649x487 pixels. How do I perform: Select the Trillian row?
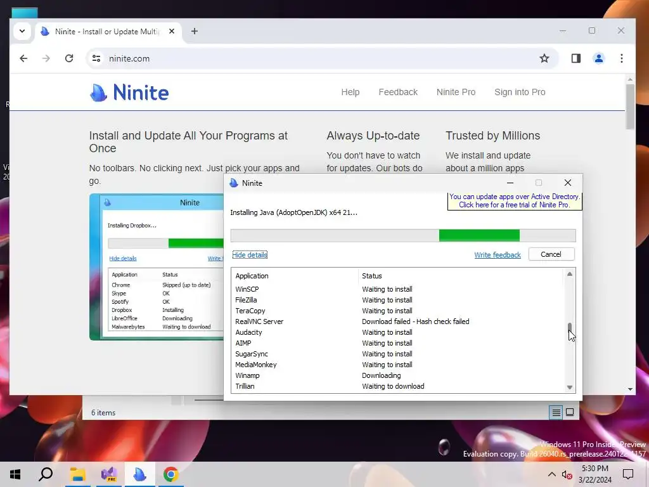[397, 386]
